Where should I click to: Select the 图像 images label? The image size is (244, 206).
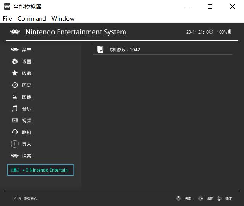(27, 97)
